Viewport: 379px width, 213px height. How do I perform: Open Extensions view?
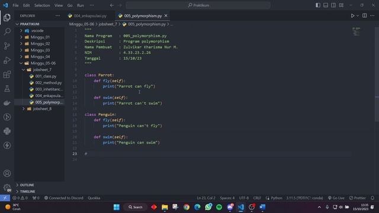[x=7, y=75]
